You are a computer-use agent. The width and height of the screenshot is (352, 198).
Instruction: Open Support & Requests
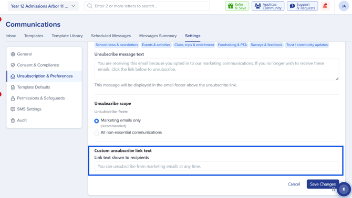302,6
